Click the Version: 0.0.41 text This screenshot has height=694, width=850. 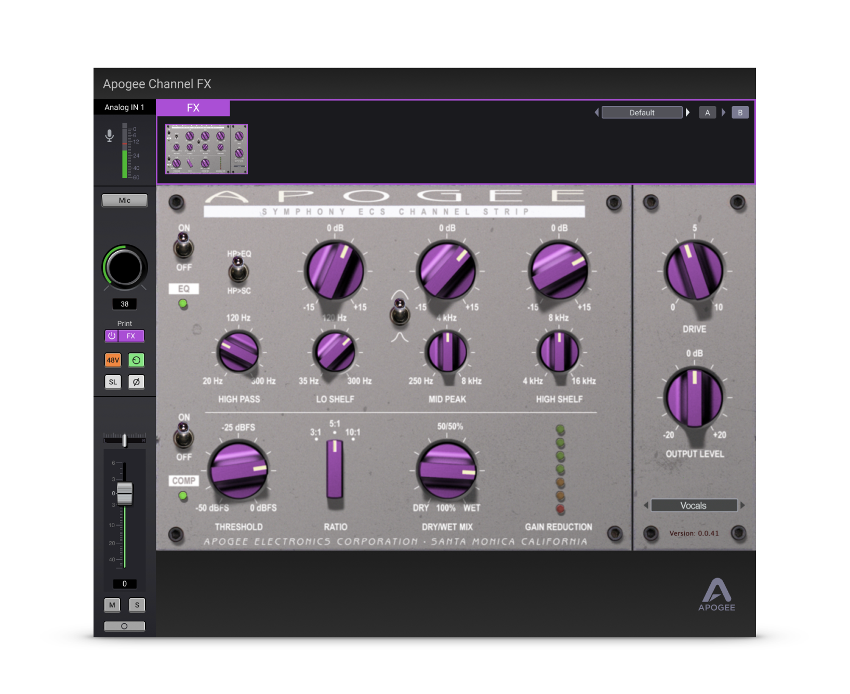click(x=694, y=533)
